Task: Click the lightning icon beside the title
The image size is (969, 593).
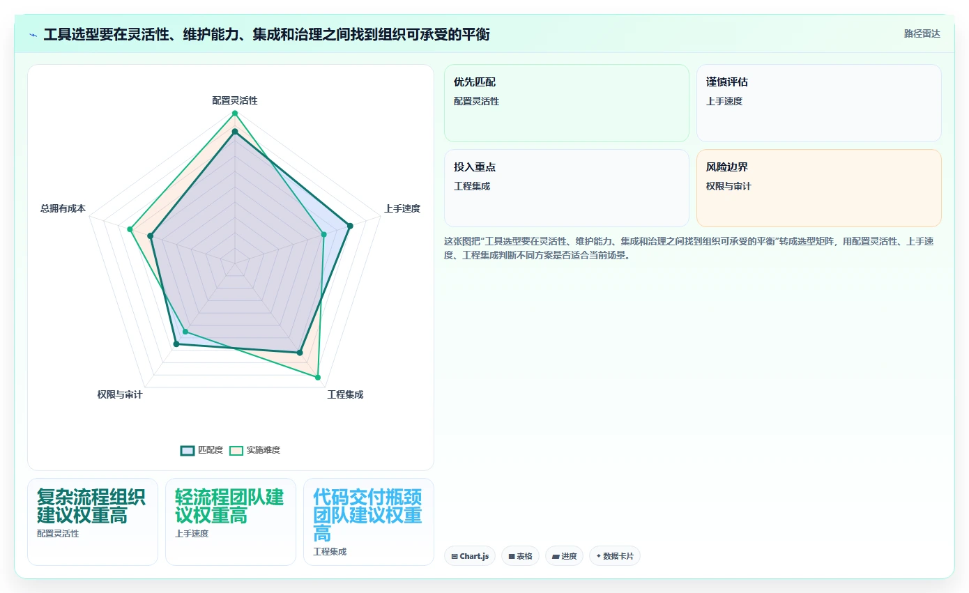Action: coord(33,34)
